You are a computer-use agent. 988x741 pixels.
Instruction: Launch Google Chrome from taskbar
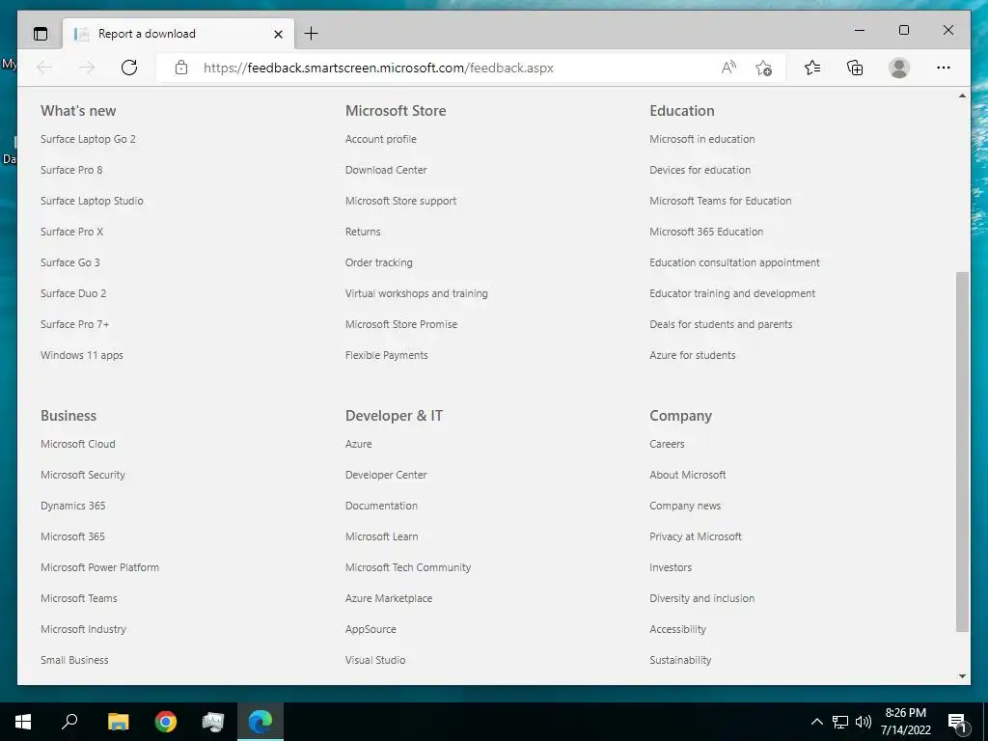pos(166,722)
